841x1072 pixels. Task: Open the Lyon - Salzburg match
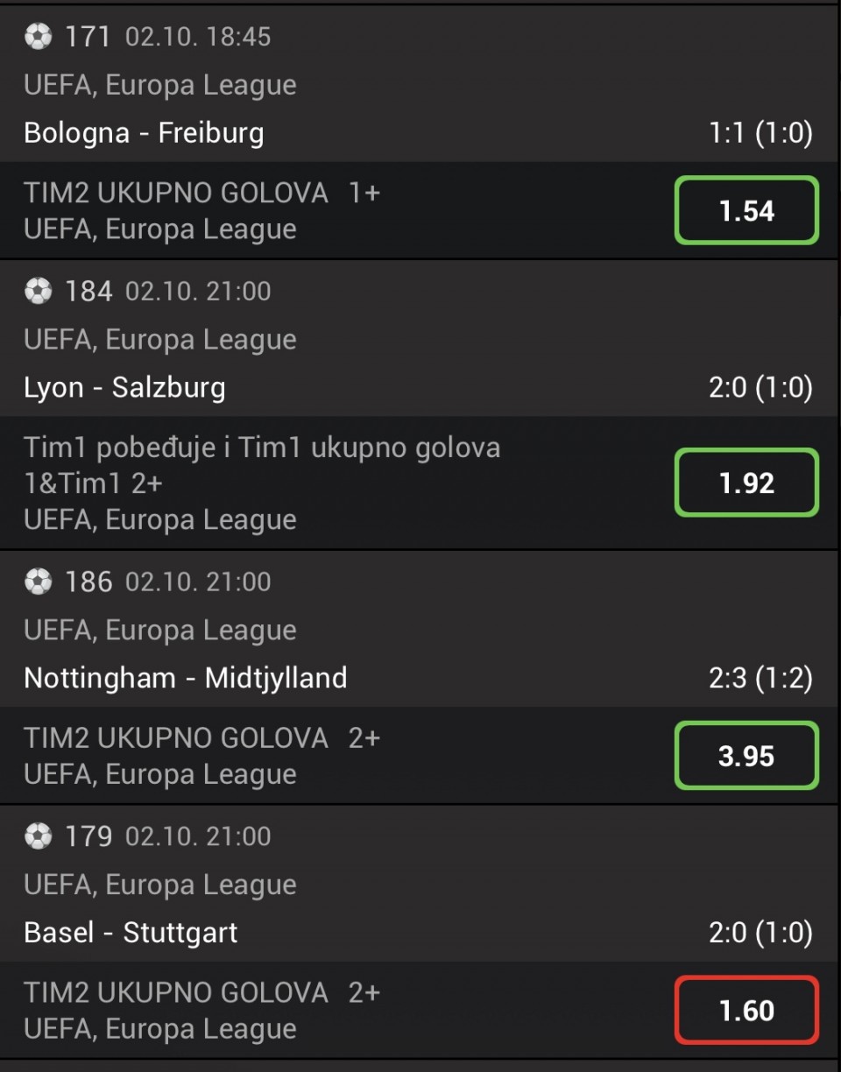[x=125, y=387]
